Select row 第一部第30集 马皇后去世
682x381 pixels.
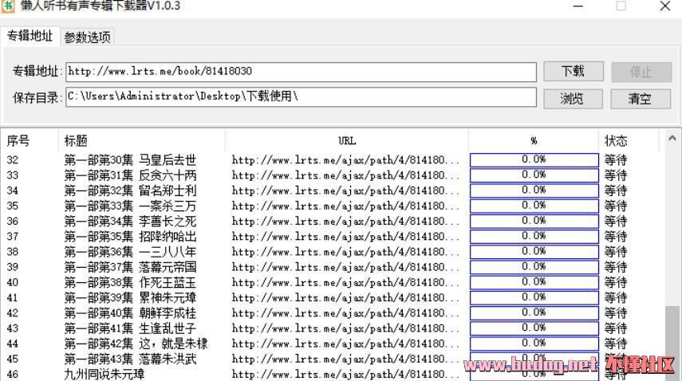click(x=130, y=159)
